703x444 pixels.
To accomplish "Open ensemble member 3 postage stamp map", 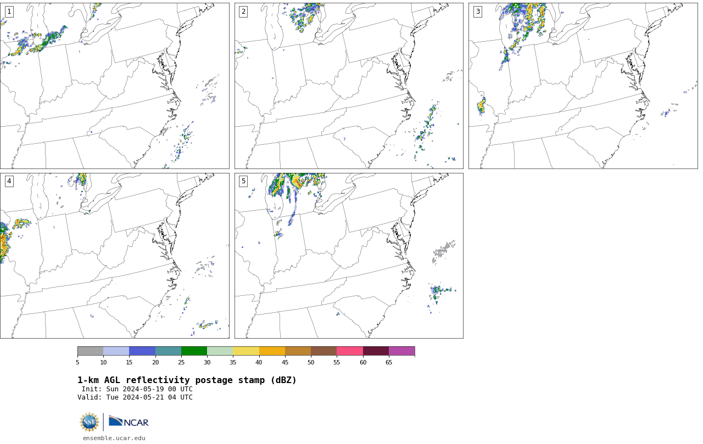I will [583, 86].
